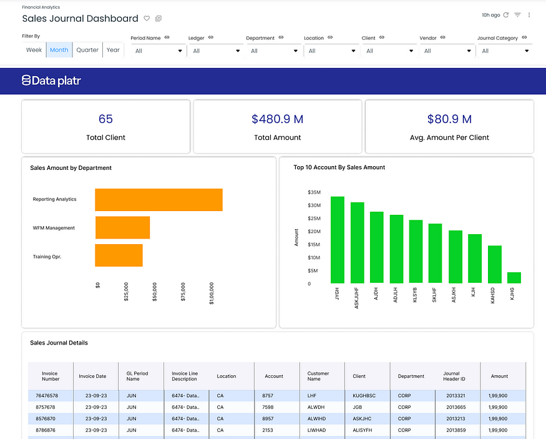Click the Total Amount card
The image size is (546, 439).
(278, 127)
